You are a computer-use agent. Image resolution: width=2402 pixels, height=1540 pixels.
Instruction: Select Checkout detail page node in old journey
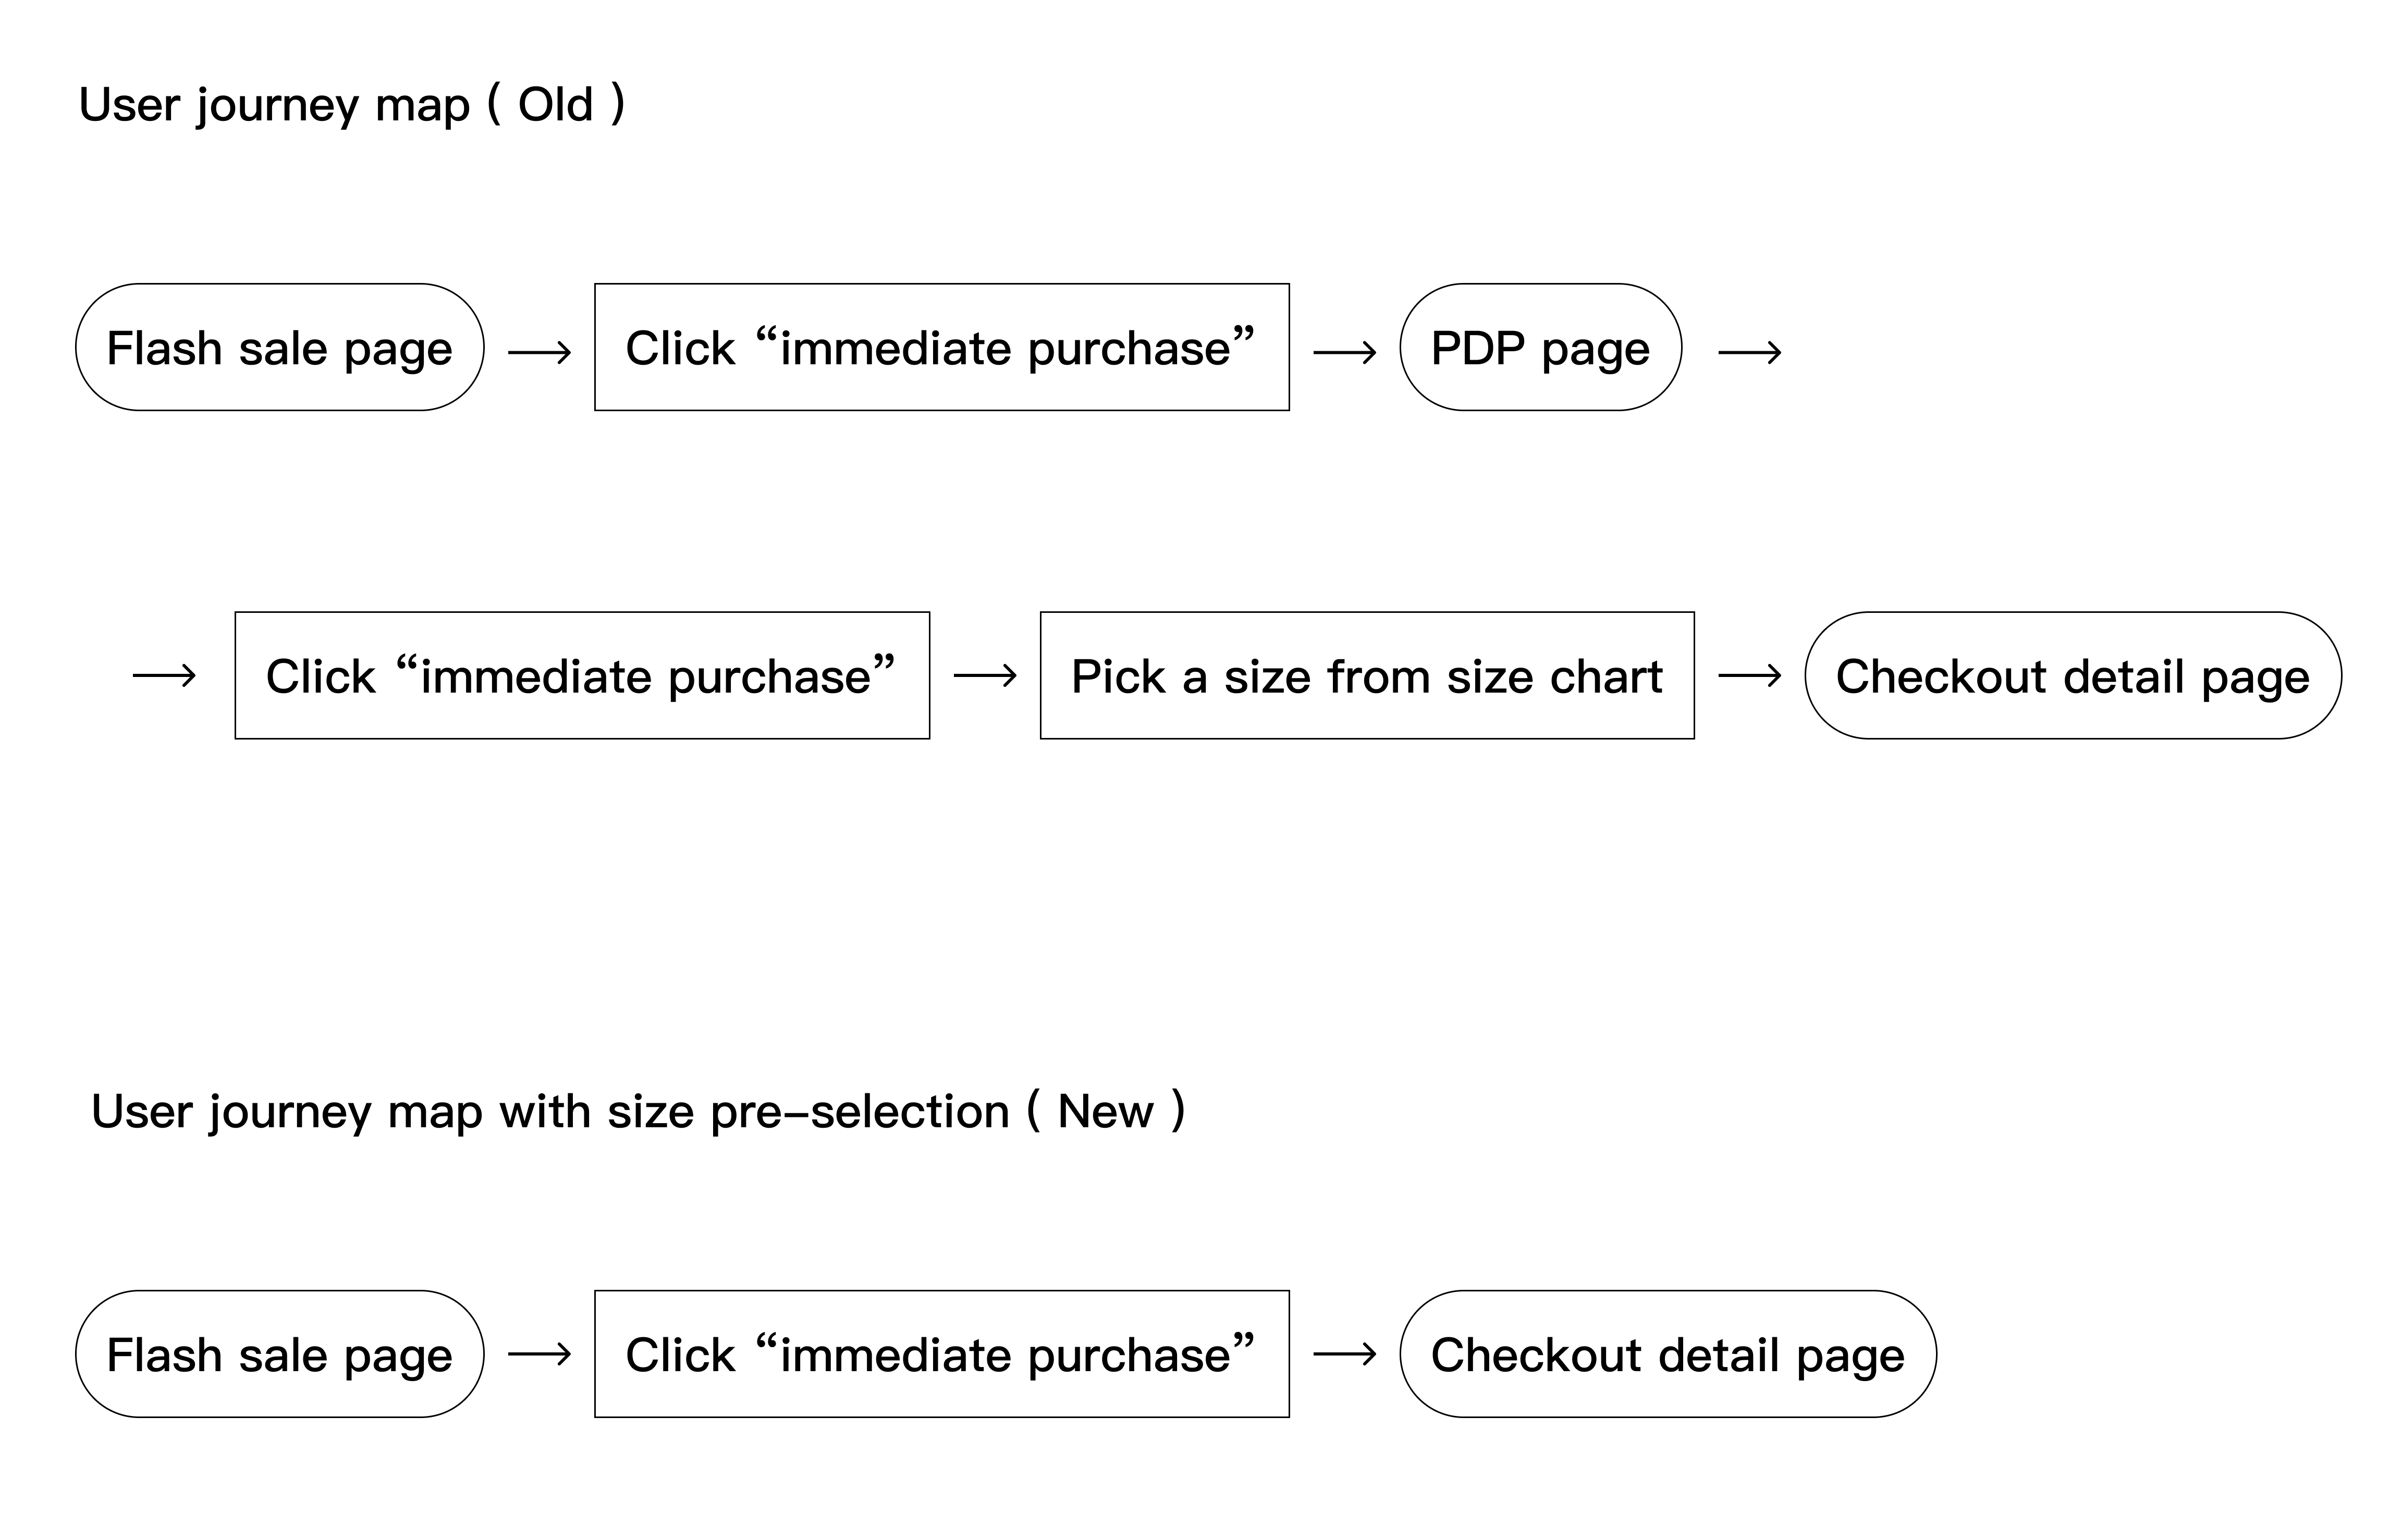[2072, 676]
